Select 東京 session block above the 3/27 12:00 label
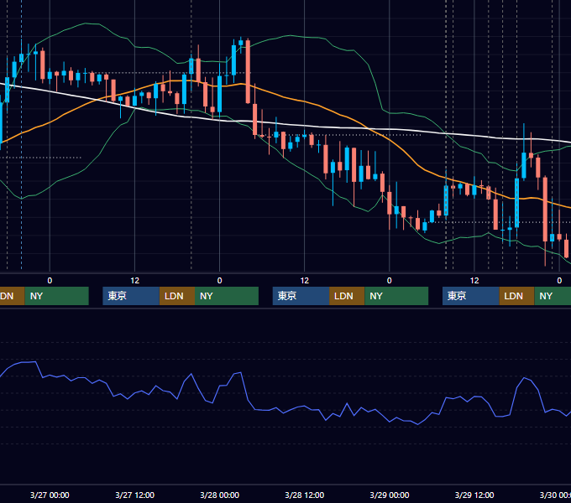571x503 pixels. pos(131,296)
